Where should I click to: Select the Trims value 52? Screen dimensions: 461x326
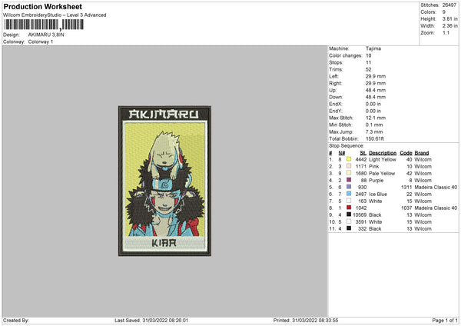click(x=368, y=69)
